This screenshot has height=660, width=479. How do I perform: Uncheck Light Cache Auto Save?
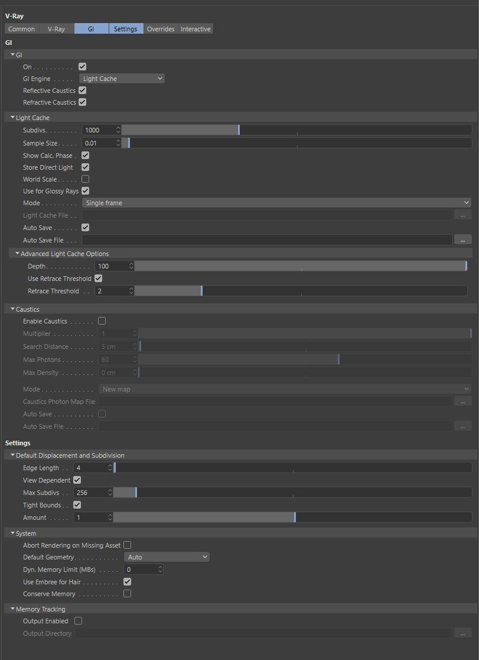coord(86,227)
